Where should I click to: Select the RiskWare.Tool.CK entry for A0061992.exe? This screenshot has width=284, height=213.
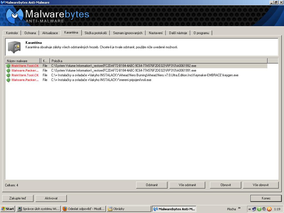(25, 66)
